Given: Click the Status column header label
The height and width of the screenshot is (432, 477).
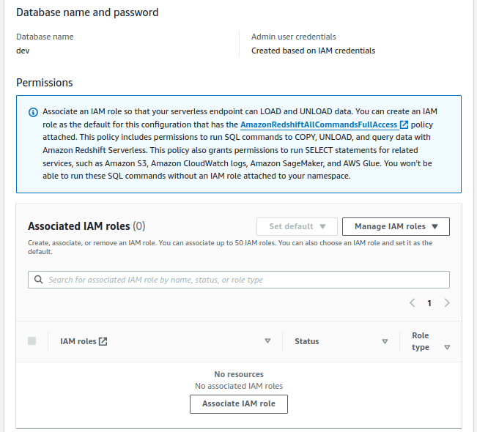Looking at the screenshot, I should tap(306, 341).
